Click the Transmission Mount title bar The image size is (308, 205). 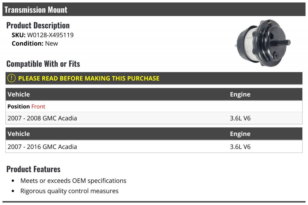[154, 9]
